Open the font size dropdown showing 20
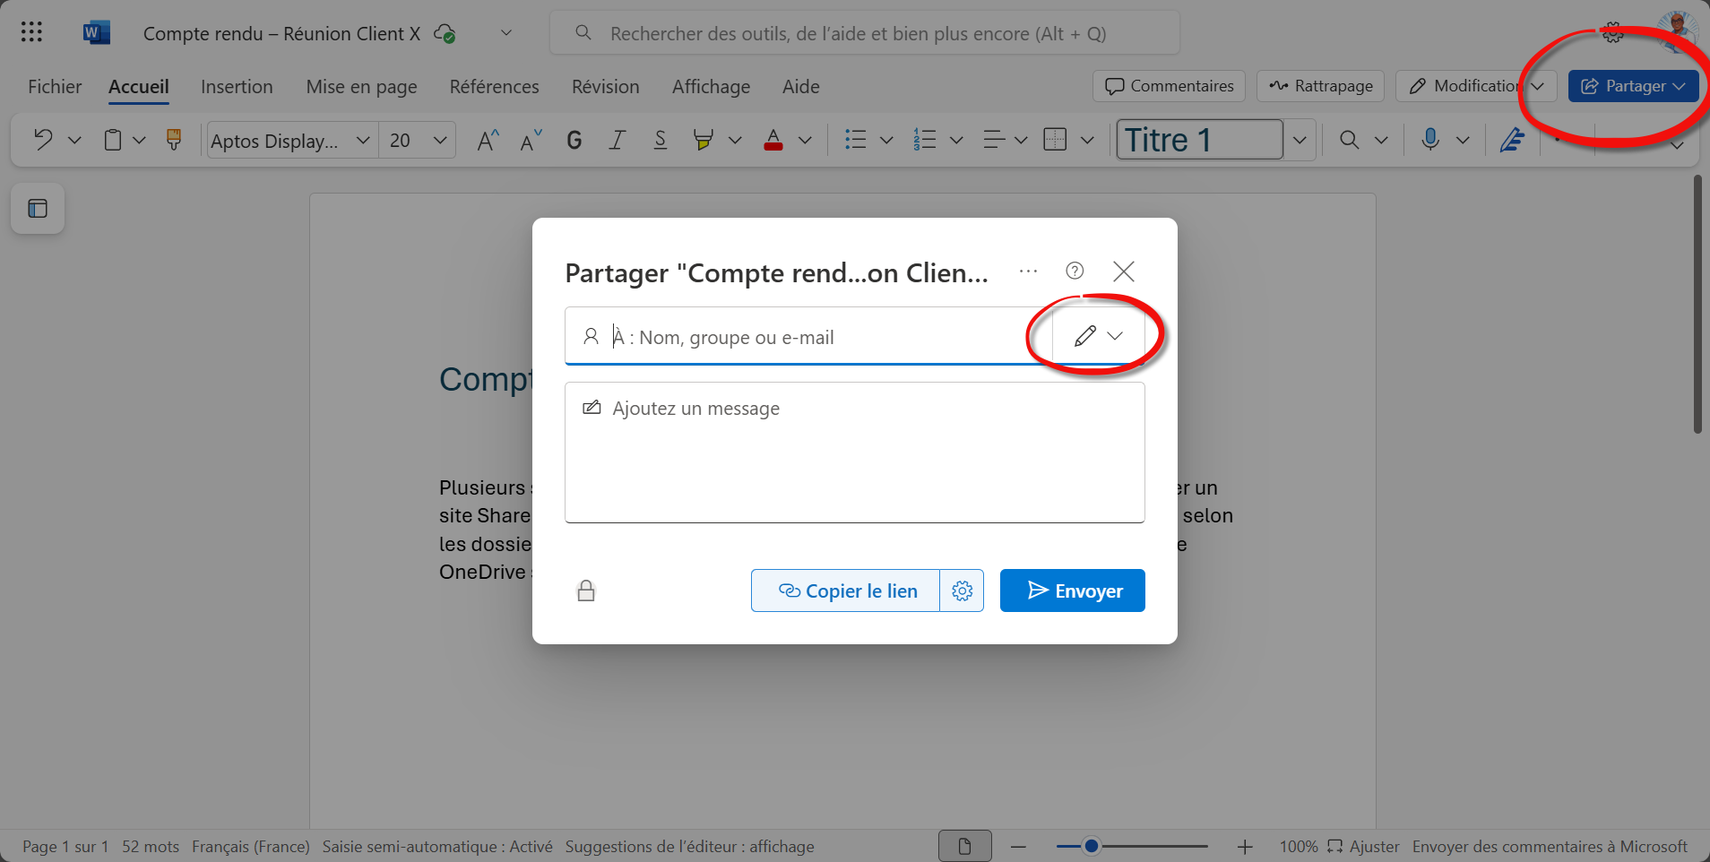Screen dimensions: 1710x862 (439, 140)
